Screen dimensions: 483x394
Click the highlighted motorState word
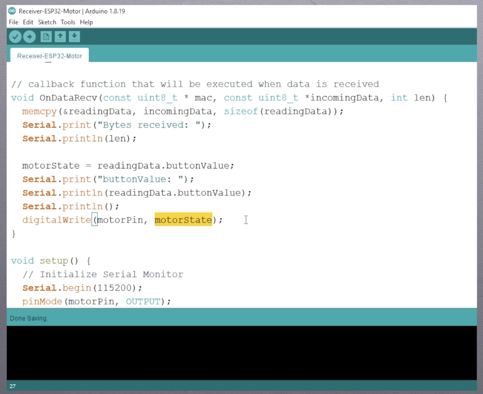tap(183, 220)
